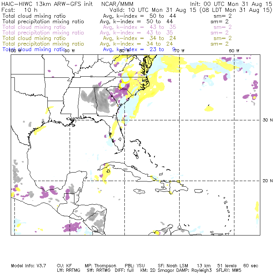The height and width of the screenshot is (274, 274).
Task: Click the olive "Total precipitation mixing ratio" legend line
Action: pyautogui.click(x=43, y=44)
